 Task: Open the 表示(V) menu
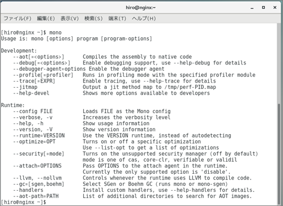tap(70, 19)
